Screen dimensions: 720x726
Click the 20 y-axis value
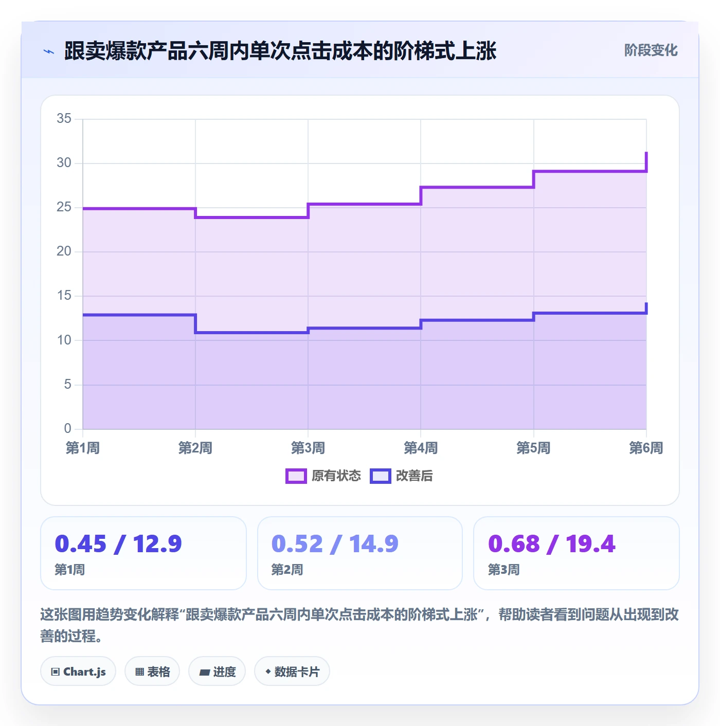(x=64, y=251)
